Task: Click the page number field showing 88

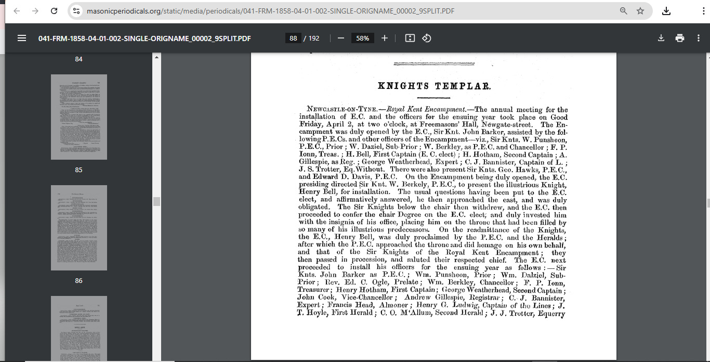Action: pyautogui.click(x=293, y=38)
